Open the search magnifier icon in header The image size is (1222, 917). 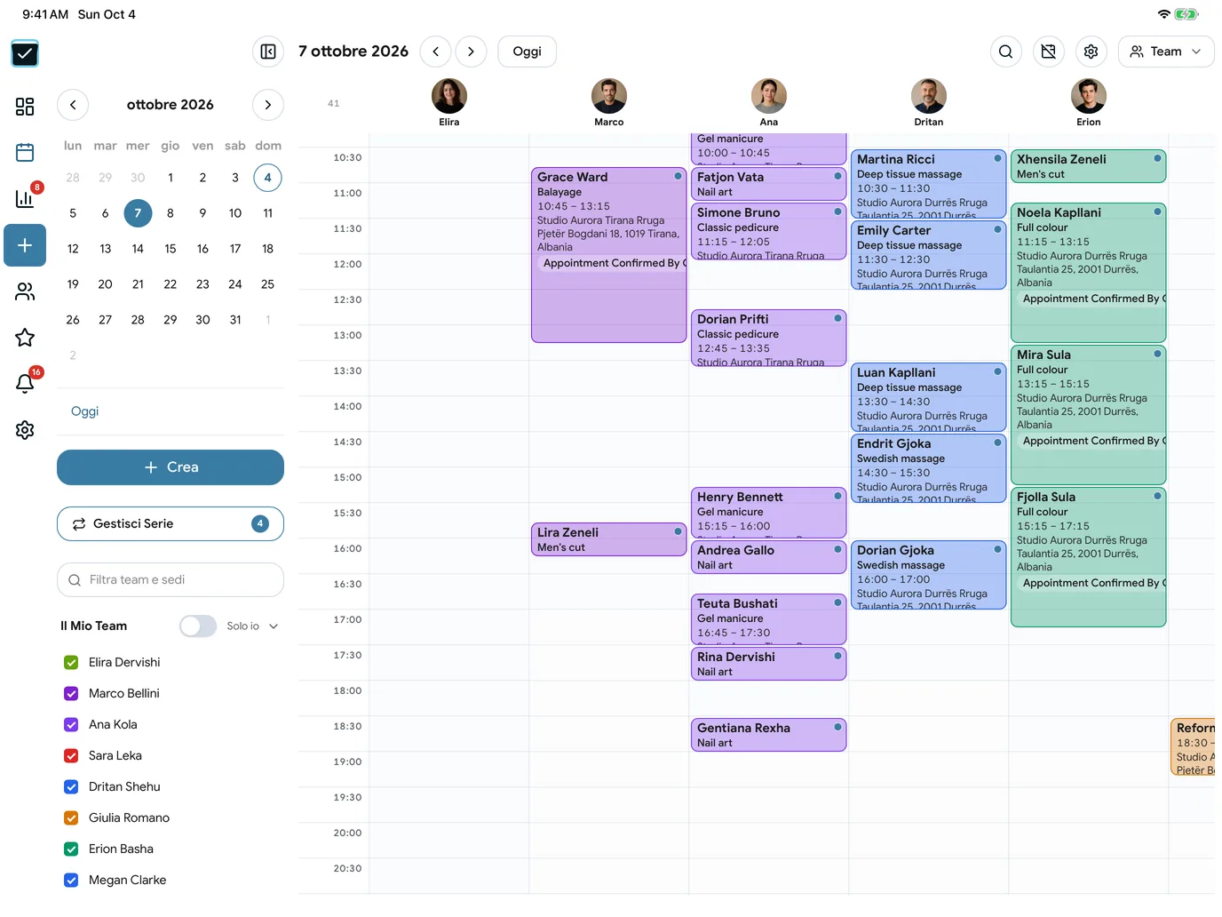[x=1005, y=52]
